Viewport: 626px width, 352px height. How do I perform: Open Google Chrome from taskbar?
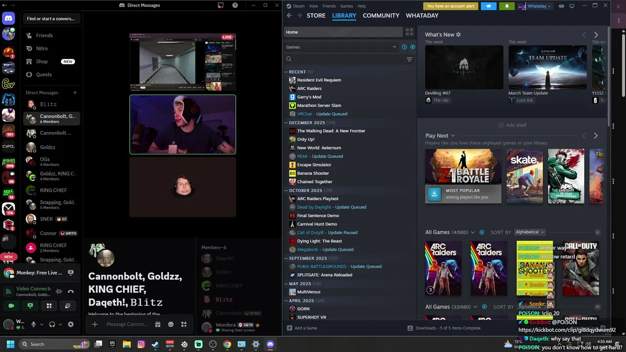pyautogui.click(x=227, y=344)
